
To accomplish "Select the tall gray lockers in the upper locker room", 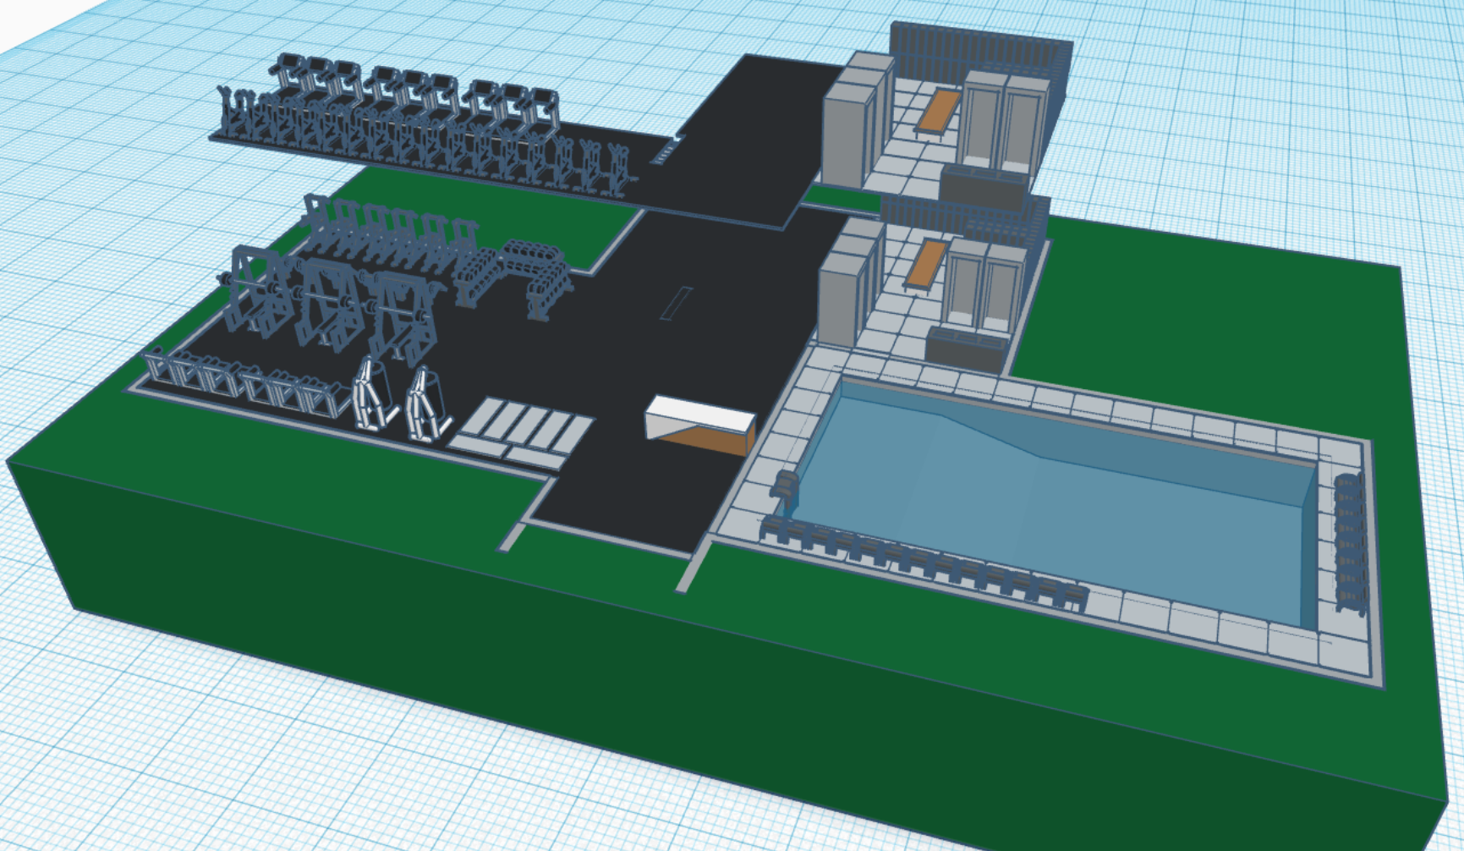I will (x=858, y=119).
